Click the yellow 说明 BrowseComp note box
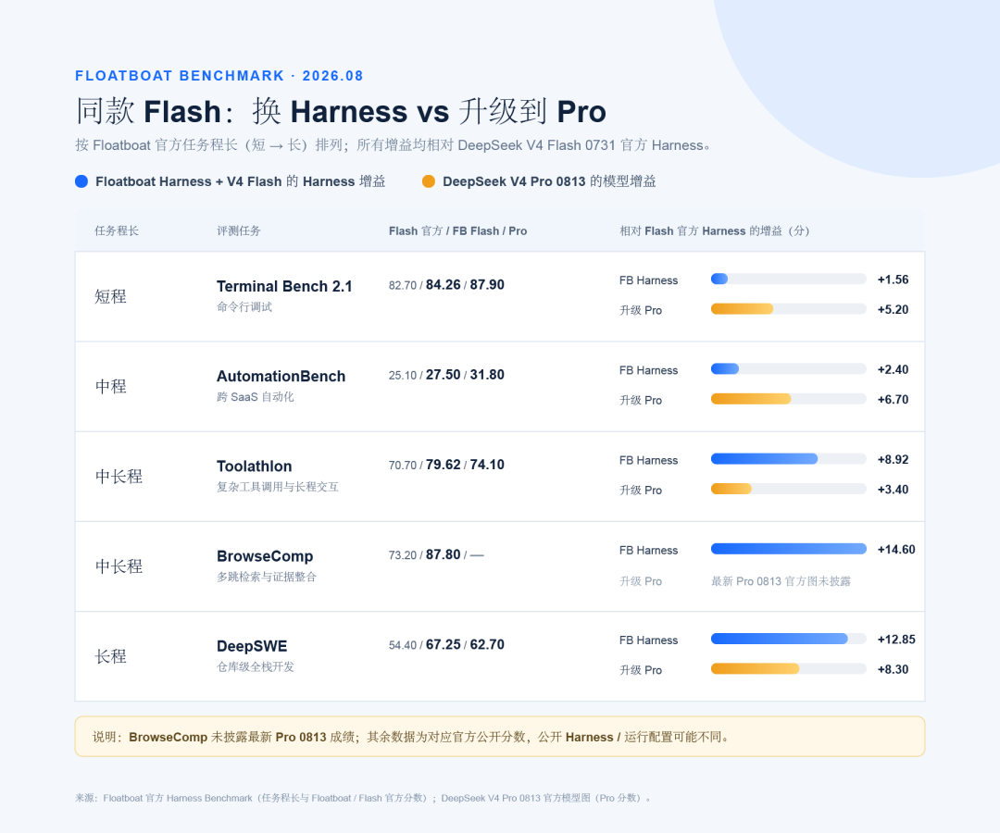The height and width of the screenshot is (833, 1000). (500, 737)
